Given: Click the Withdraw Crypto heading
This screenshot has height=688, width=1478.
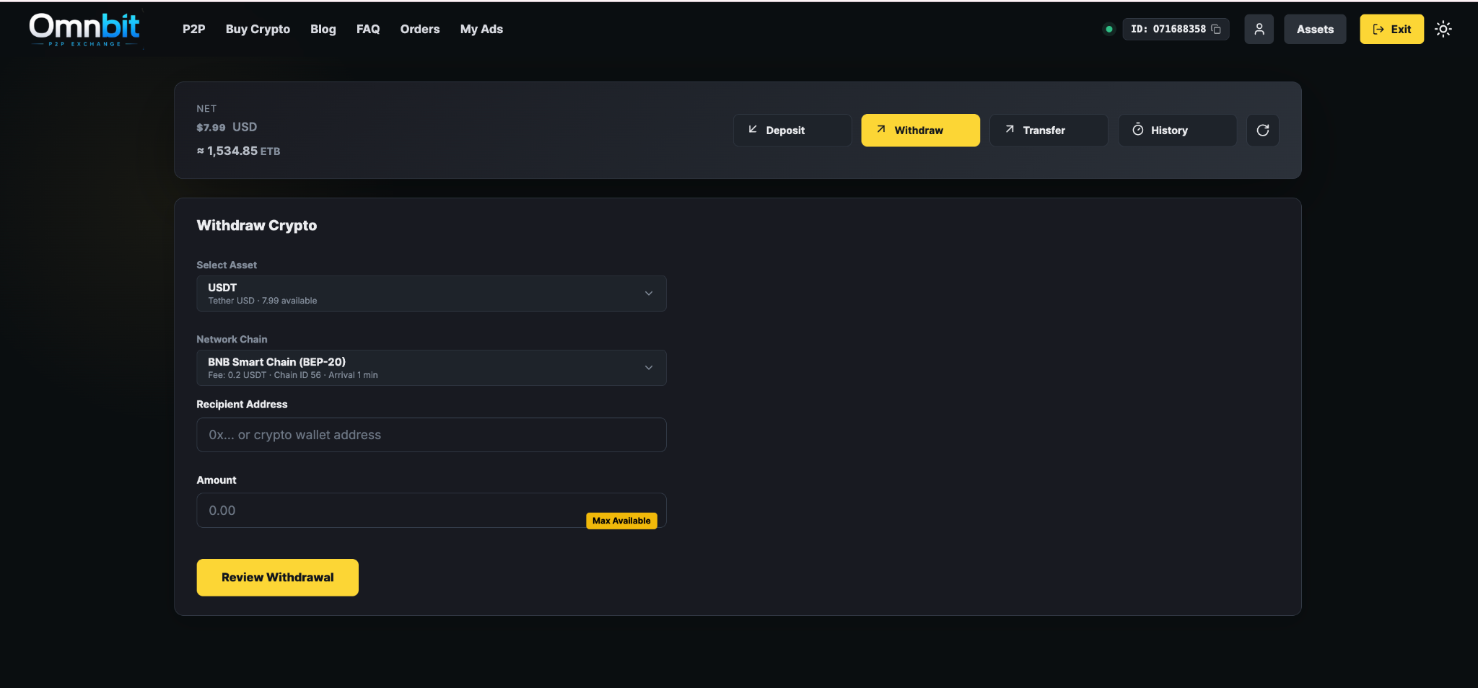Looking at the screenshot, I should 256,225.
